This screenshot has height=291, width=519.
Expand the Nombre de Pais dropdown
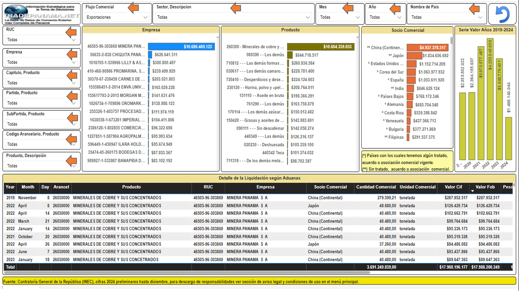pyautogui.click(x=446, y=17)
